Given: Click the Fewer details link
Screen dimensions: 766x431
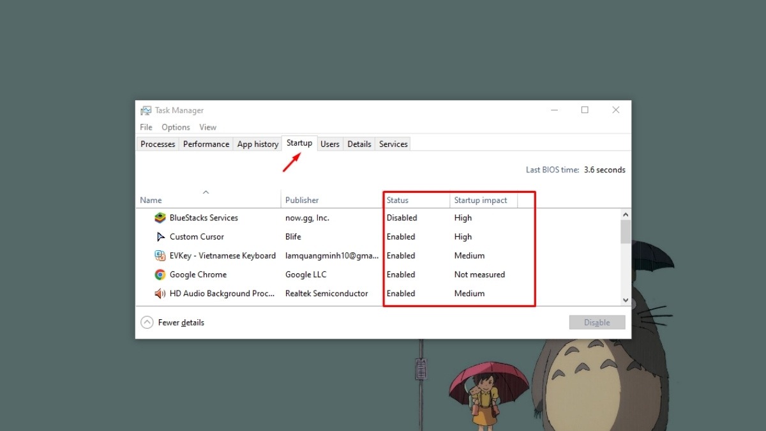Looking at the screenshot, I should pos(181,322).
